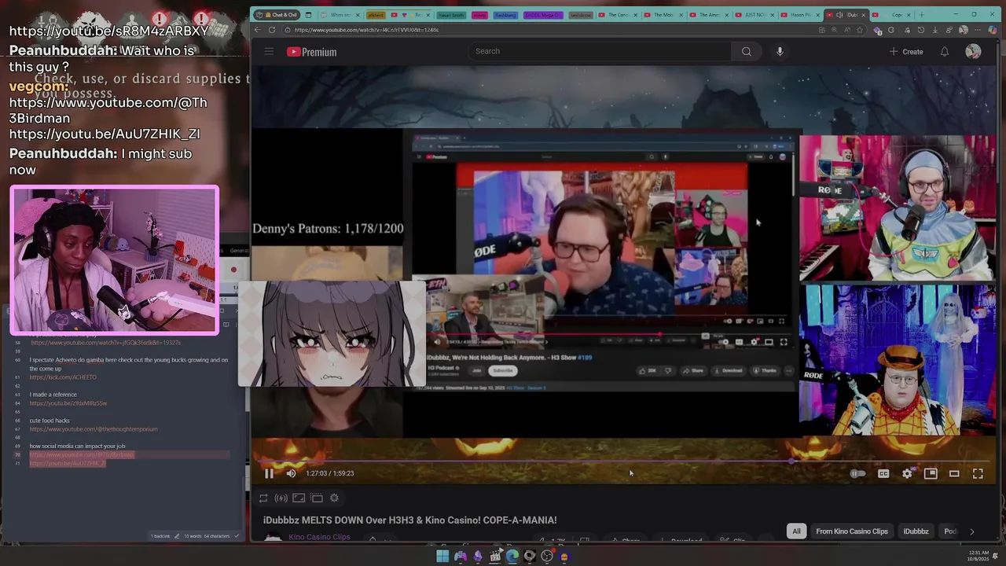This screenshot has height=566, width=1006.
Task: Click the dashed-rectangle icon below the video
Action: click(x=317, y=498)
